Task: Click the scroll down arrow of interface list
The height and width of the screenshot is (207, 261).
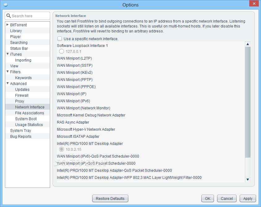Action: click(248, 180)
